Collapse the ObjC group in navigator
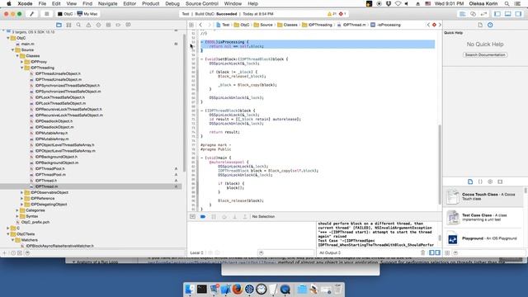Image resolution: width=528 pixels, height=297 pixels. point(8,38)
